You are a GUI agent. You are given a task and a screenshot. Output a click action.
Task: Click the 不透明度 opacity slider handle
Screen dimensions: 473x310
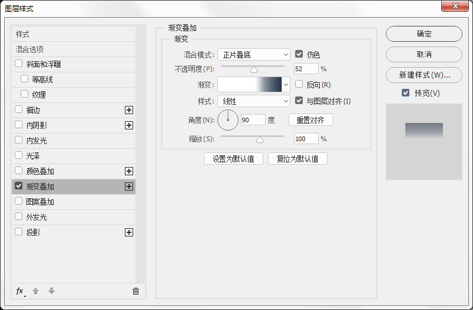tap(254, 70)
